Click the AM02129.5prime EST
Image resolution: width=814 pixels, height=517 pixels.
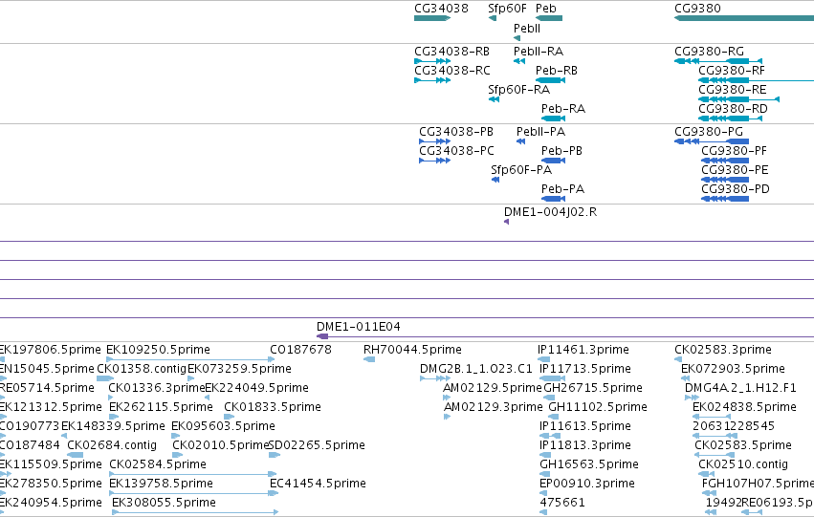[447, 398]
